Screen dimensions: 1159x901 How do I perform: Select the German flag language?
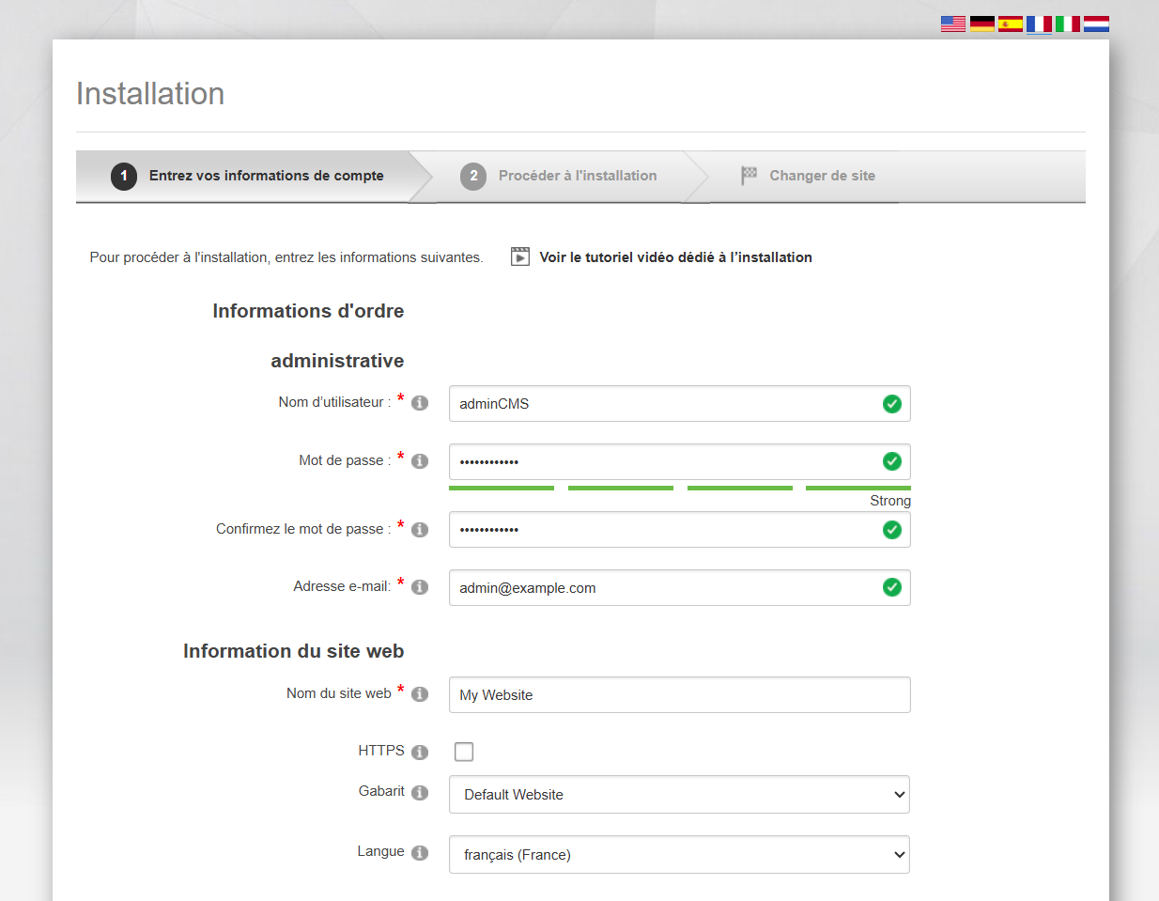pos(981,23)
